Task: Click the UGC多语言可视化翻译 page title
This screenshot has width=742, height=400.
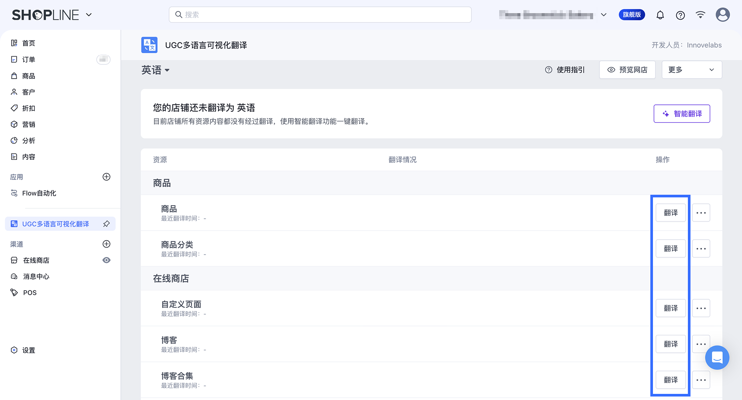Action: click(206, 45)
